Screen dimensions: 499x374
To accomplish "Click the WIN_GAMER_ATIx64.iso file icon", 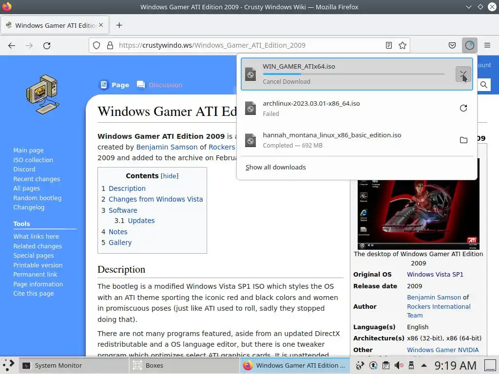I will tap(250, 75).
